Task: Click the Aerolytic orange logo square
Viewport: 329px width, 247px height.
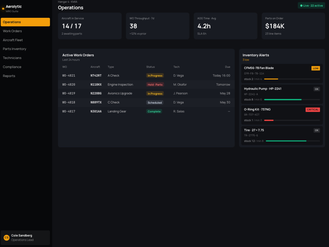Action: pyautogui.click(x=3, y=9)
